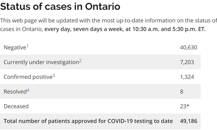This screenshot has height=130, width=217.
Task: Click the Deceased value 23*
Action: [x=185, y=106]
